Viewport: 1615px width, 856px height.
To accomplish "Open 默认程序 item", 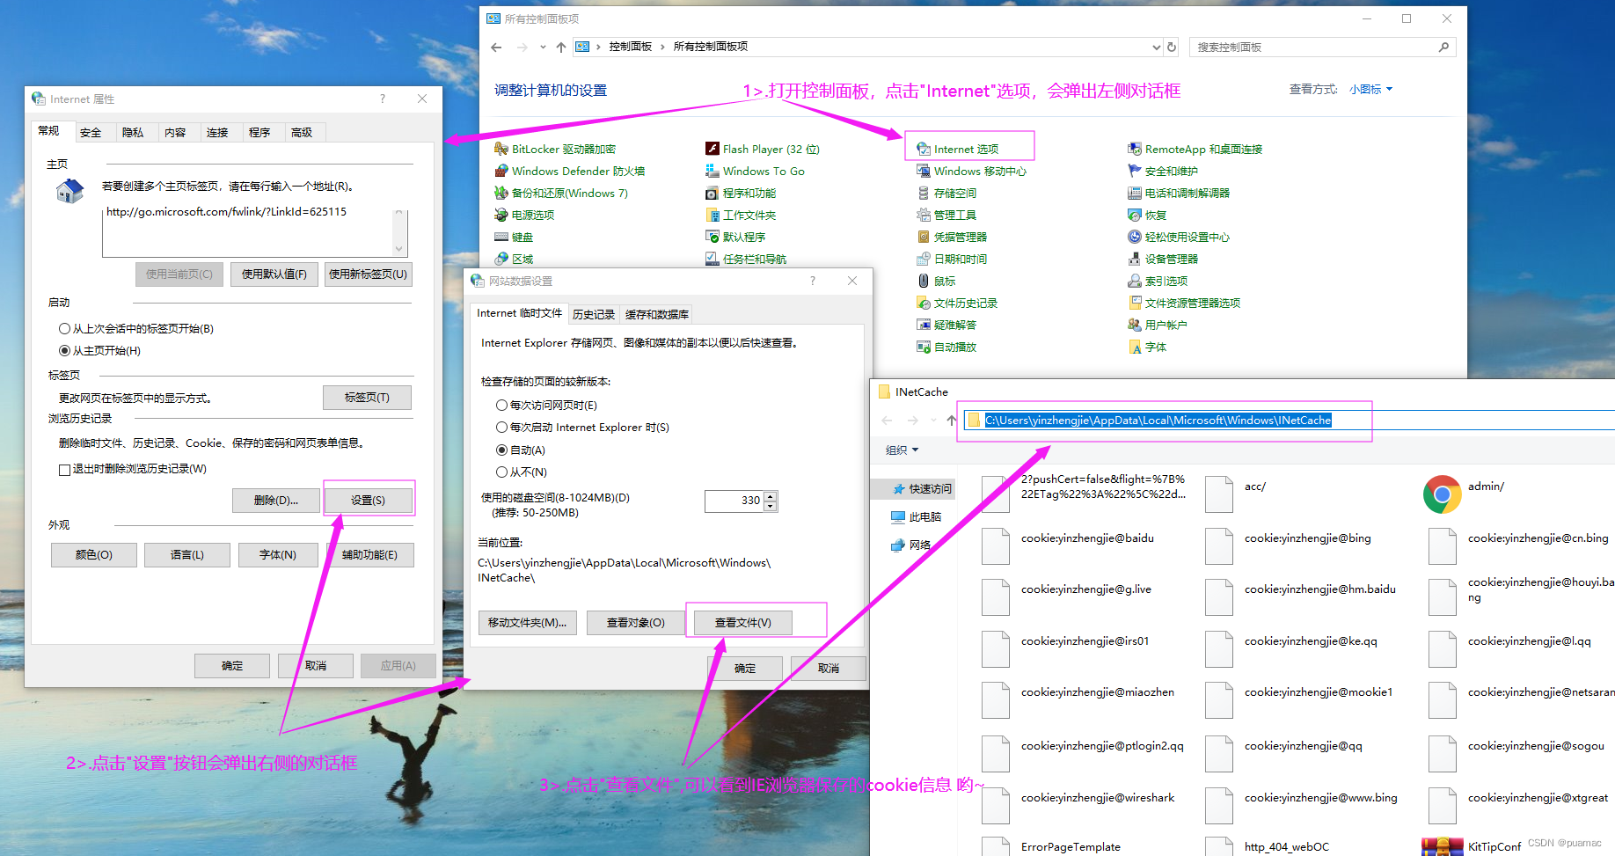I will tap(735, 238).
